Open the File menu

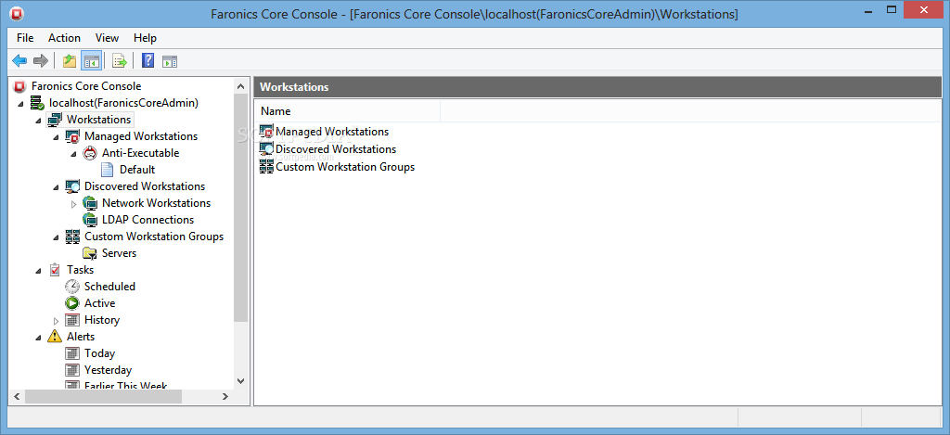tap(25, 37)
